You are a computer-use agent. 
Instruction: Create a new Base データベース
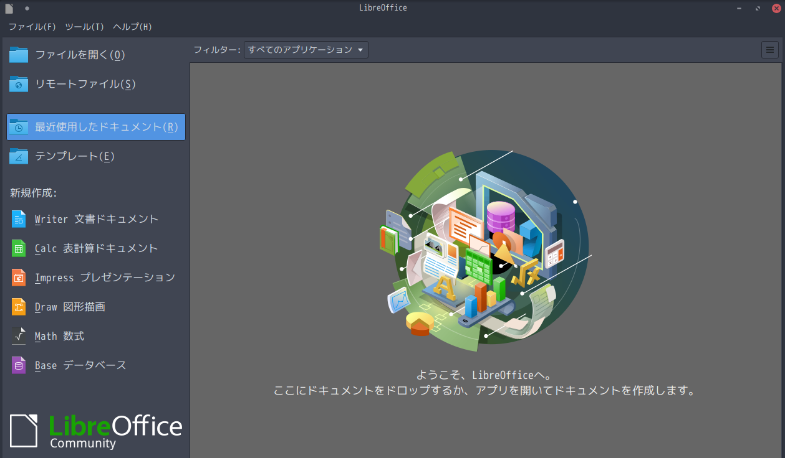96,365
